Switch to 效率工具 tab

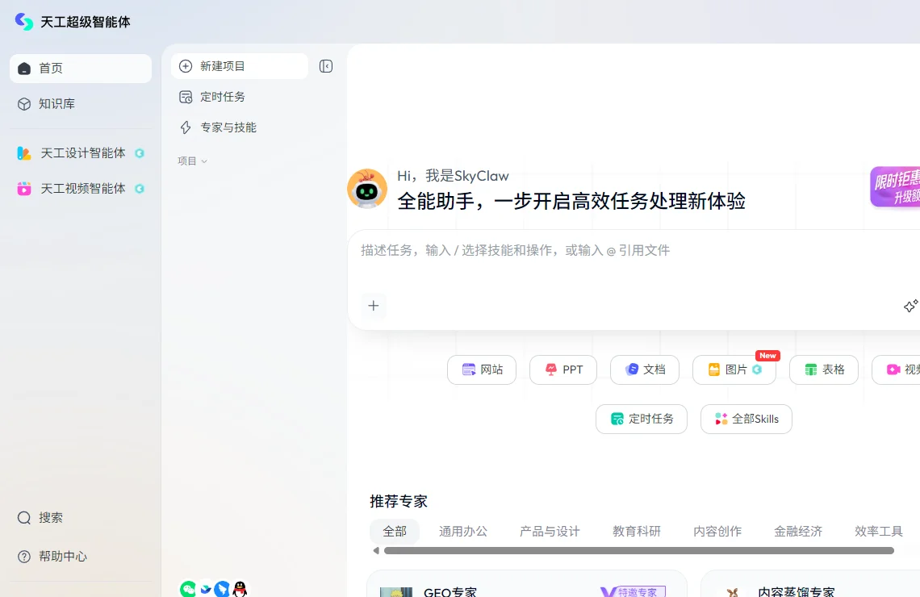[878, 532]
